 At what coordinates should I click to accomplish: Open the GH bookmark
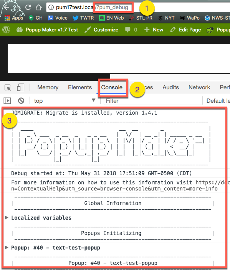pos(35,18)
